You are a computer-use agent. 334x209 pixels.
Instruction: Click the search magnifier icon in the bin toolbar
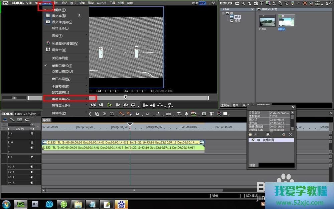[243, 3]
